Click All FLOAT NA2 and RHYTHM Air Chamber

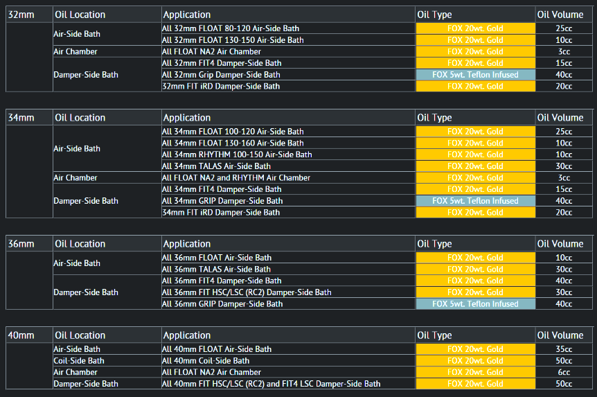(236, 178)
